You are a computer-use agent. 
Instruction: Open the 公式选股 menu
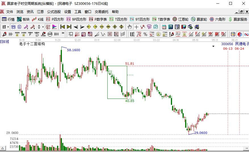point(54,12)
